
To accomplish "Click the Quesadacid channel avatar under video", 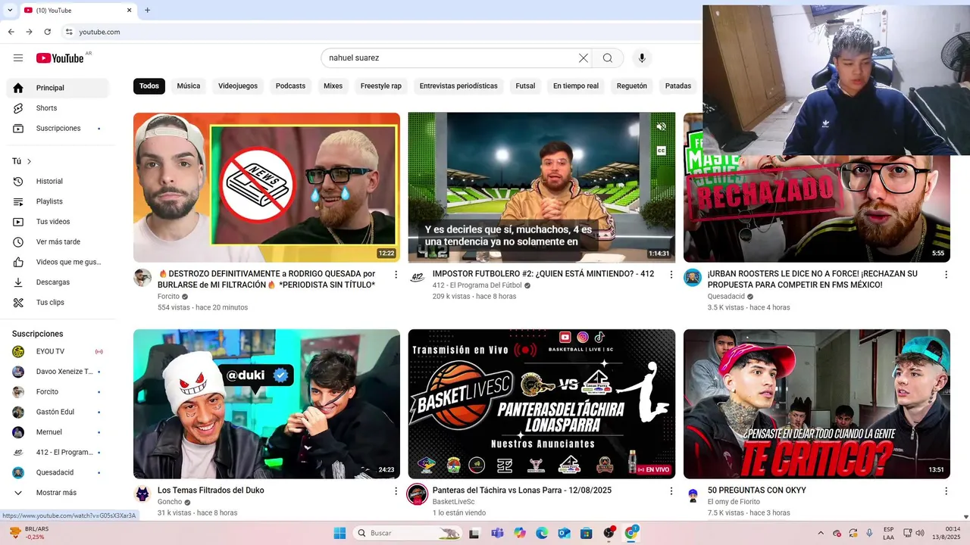I will click(693, 277).
